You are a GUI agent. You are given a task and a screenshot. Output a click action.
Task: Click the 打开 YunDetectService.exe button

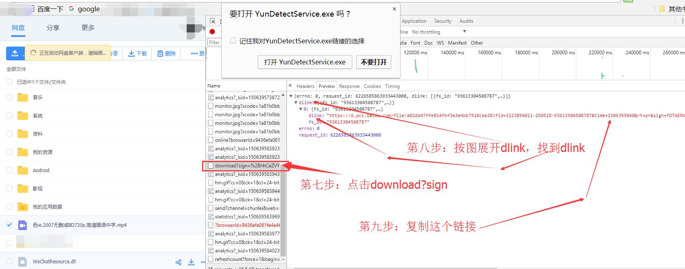[305, 62]
